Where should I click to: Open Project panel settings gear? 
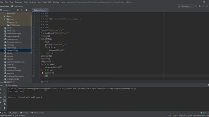point(26,10)
